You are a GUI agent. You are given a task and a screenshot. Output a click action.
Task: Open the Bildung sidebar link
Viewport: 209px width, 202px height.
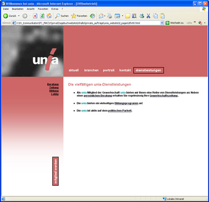(54, 91)
